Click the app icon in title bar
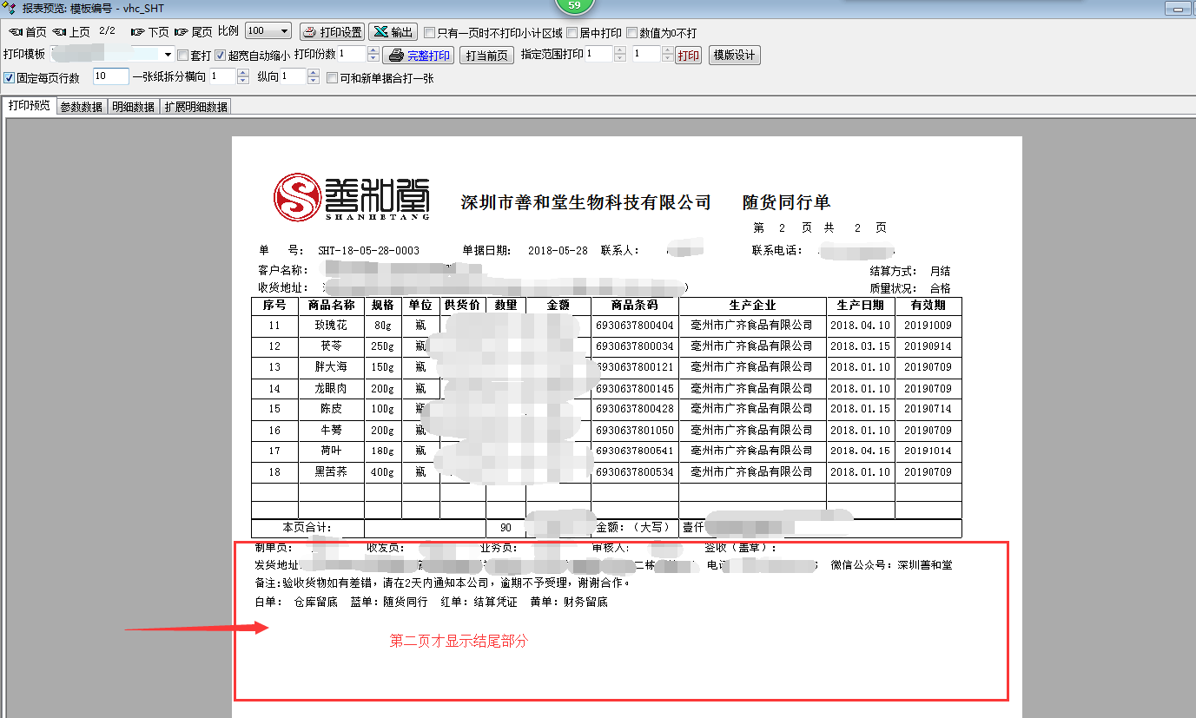The width and height of the screenshot is (1196, 718). pos(9,8)
